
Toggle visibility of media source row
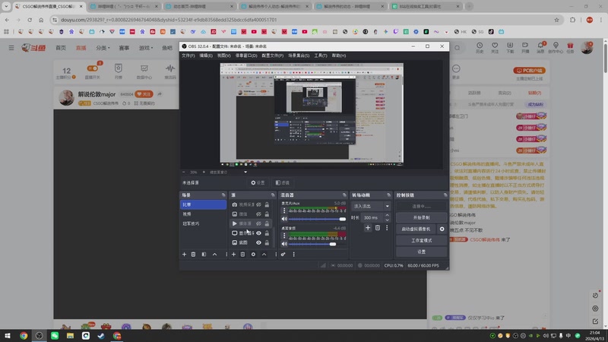[x=258, y=223]
